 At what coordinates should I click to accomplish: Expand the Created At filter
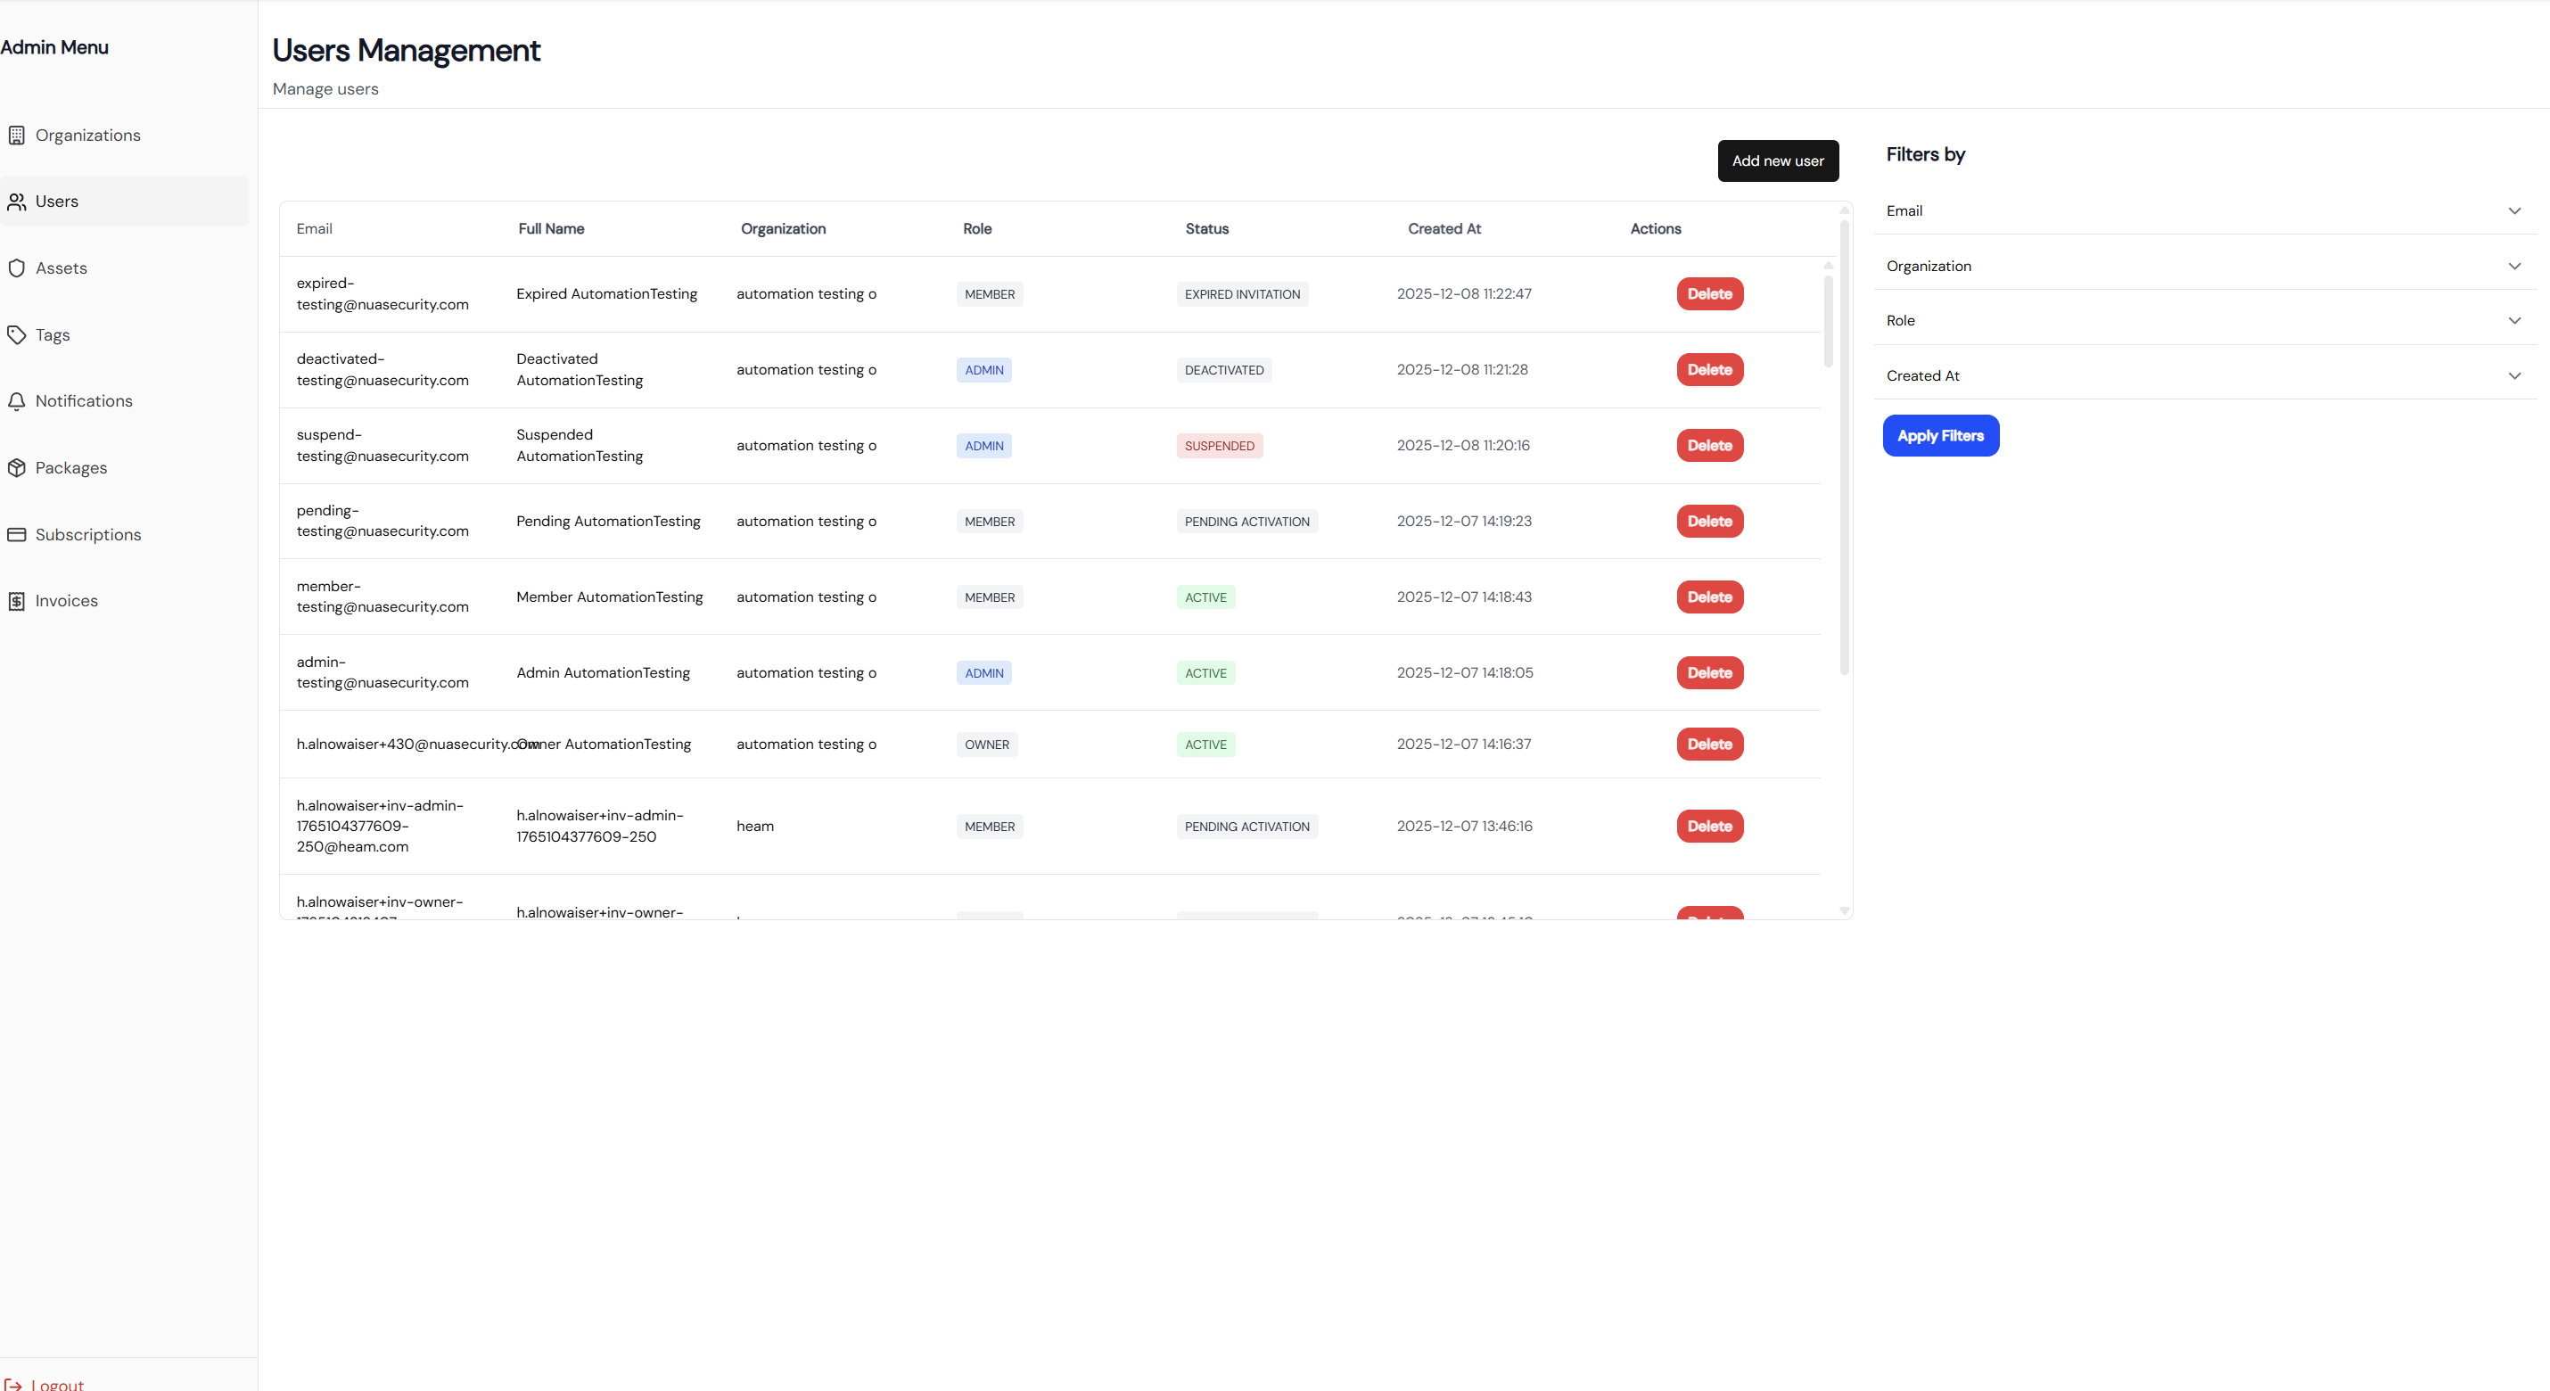coord(2513,376)
